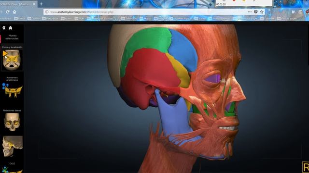The image size is (309, 173).
Task: Open the Software bookmarks folder
Action: pos(267,18)
